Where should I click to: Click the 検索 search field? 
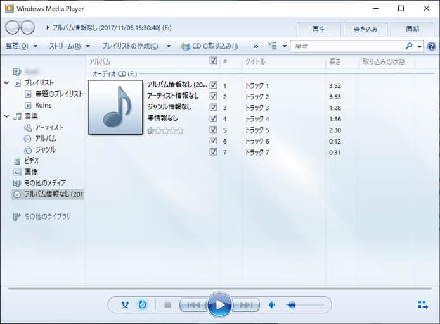click(x=348, y=46)
